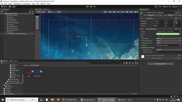182x102 pixels.
Task: Open the scene camera settings dropdown
Action: coord(131,12)
